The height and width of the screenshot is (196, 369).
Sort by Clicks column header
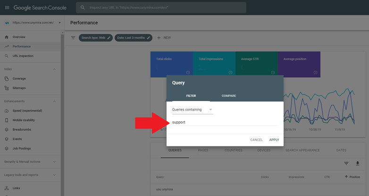tap(265, 177)
